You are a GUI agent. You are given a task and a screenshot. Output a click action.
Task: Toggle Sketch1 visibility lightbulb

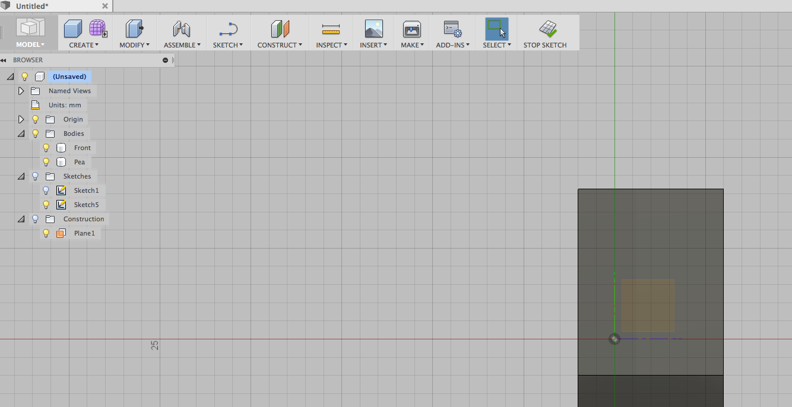click(46, 190)
